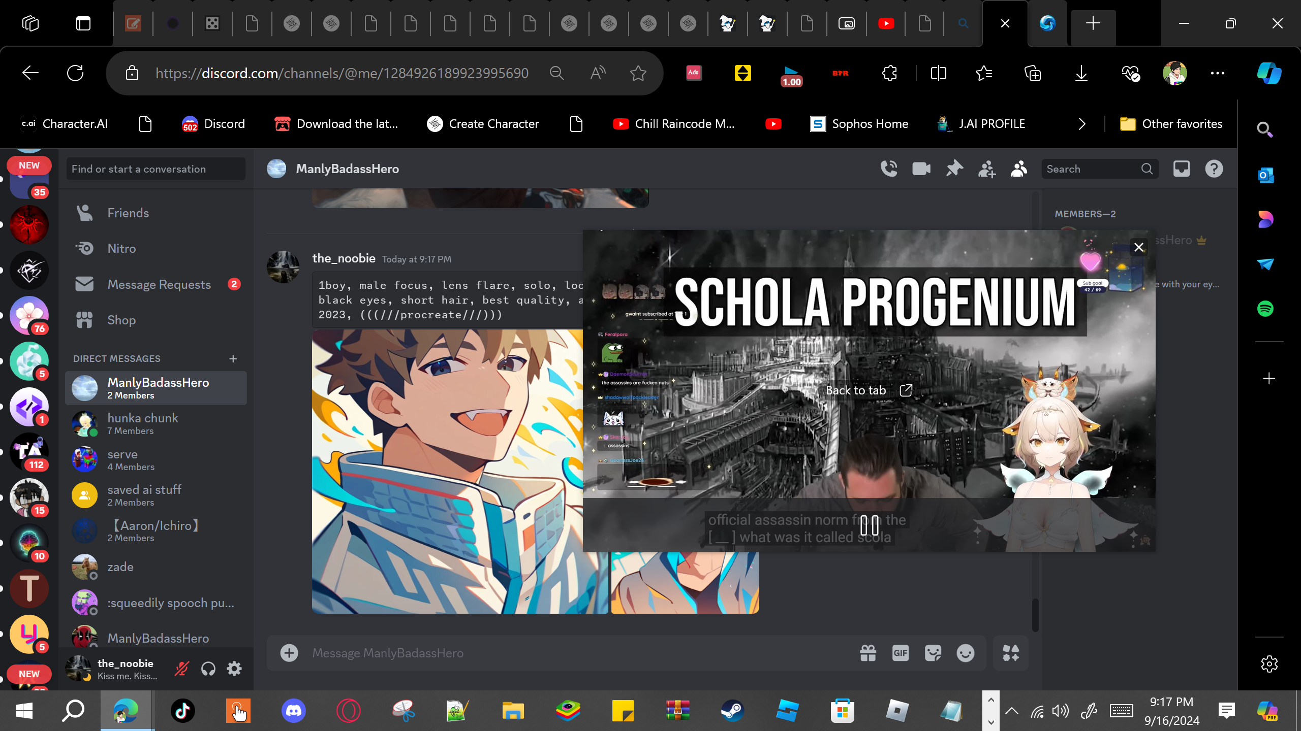Image resolution: width=1301 pixels, height=731 pixels.
Task: Add this page to favorites star
Action: [x=638, y=73]
